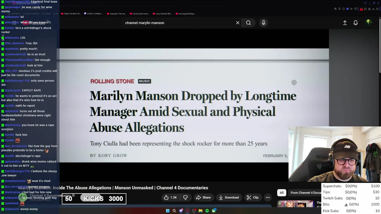Open the upload/create icon in the YouTube header
381x214 pixels.
(x=345, y=23)
